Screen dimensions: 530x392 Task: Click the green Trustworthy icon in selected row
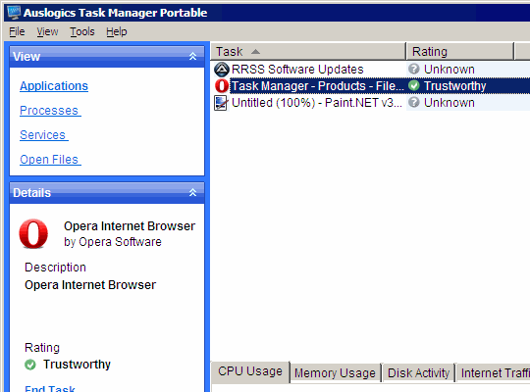(x=414, y=86)
